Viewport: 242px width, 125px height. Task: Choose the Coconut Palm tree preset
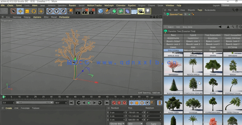coord(233,85)
